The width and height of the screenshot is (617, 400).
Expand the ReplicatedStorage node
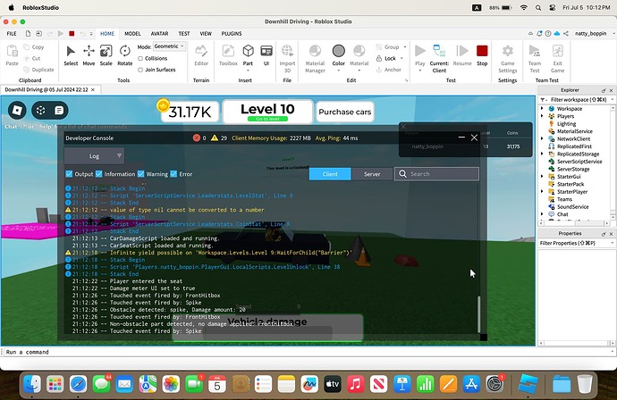(x=542, y=154)
